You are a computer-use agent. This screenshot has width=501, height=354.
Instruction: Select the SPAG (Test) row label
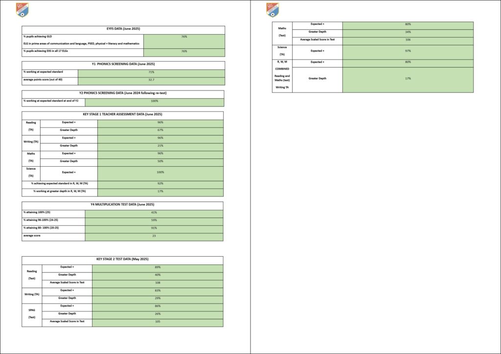pyautogui.click(x=32, y=313)
